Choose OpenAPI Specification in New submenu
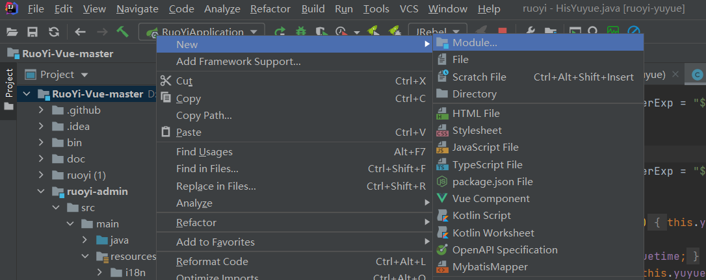The height and width of the screenshot is (280, 706). pyautogui.click(x=538, y=250)
